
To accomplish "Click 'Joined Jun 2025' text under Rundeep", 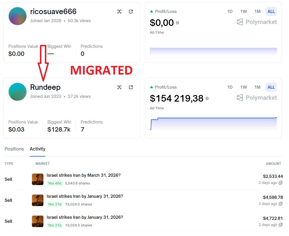I will coord(46,96).
